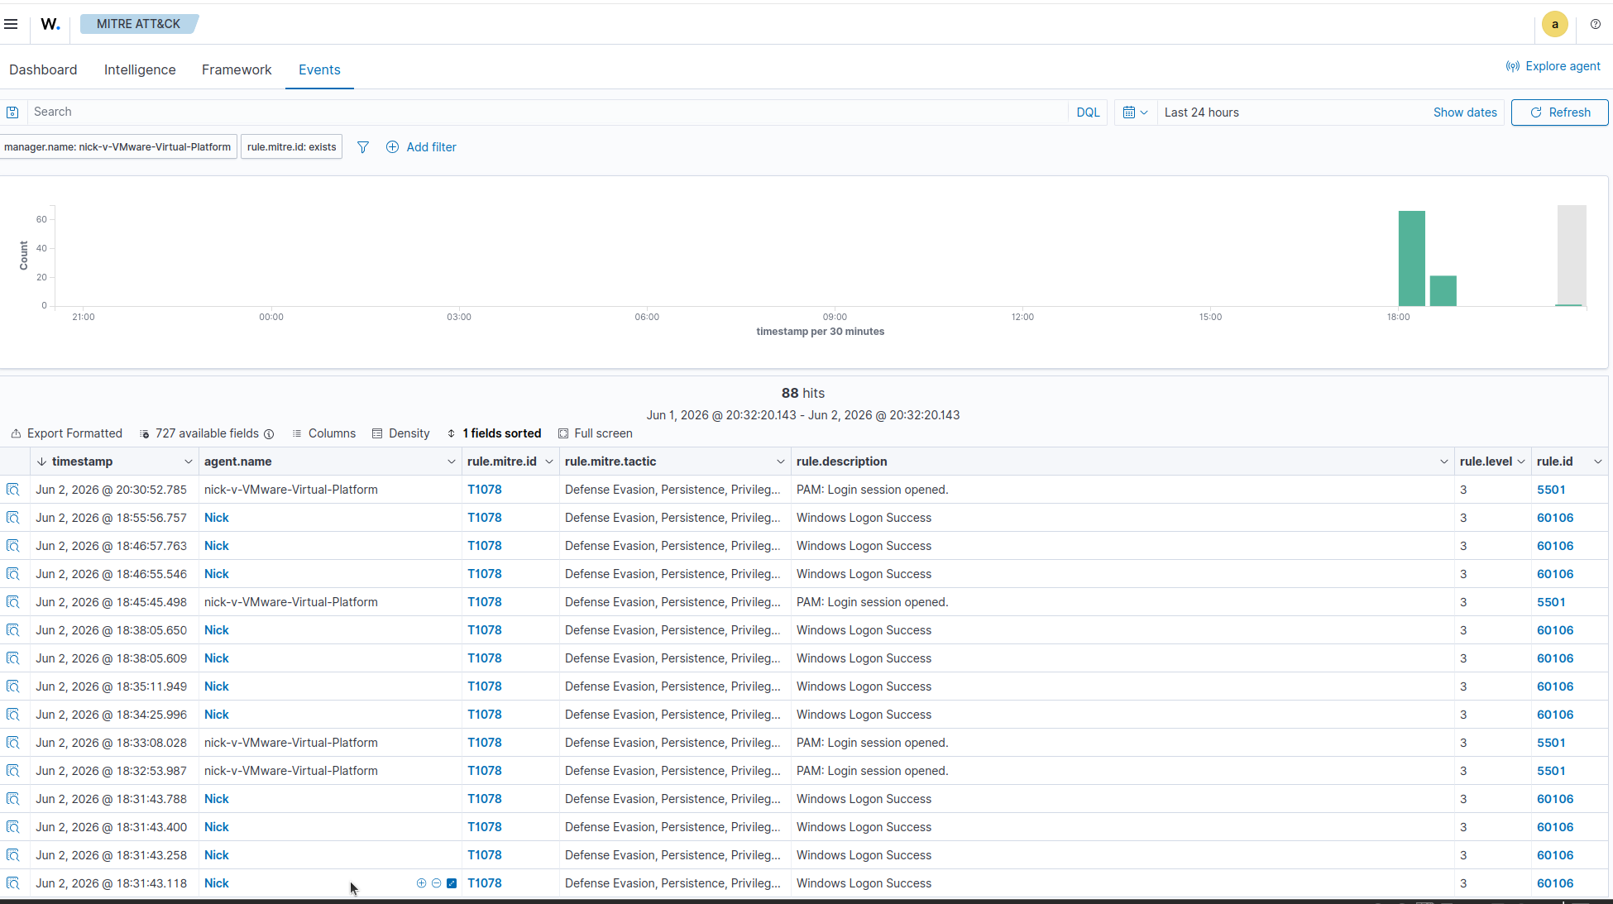Inspect document at 18:31:43.118
1613x904 pixels.
click(x=13, y=883)
